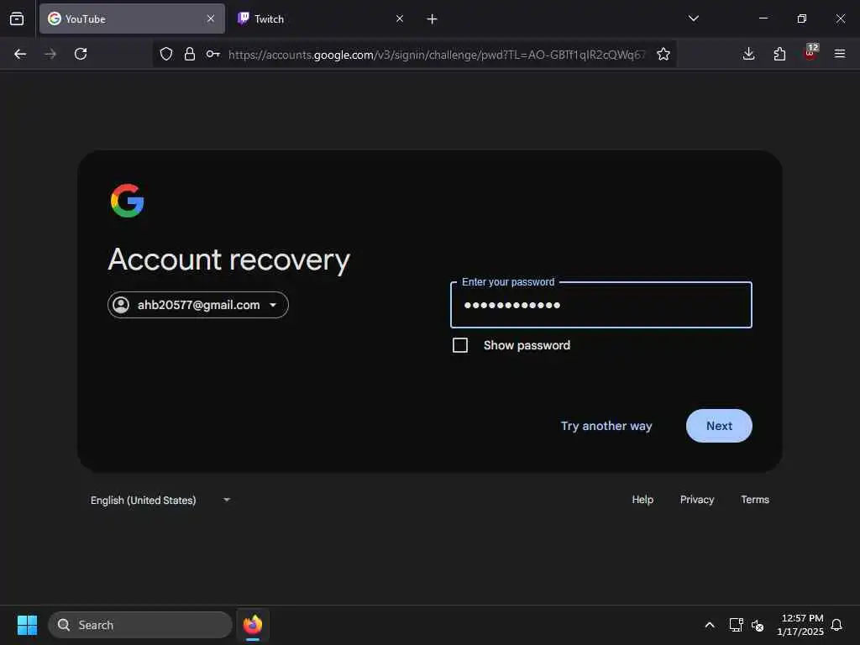
Task: Open tracking protection shield panel
Action: pos(166,54)
